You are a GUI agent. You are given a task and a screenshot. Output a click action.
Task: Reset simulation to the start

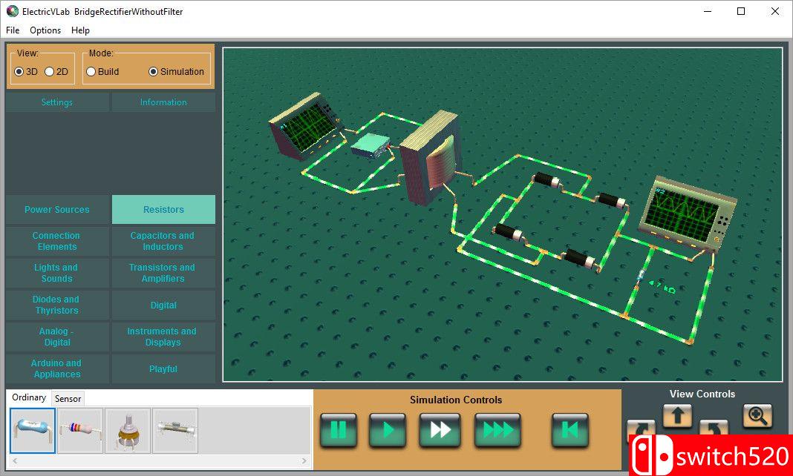coord(570,430)
